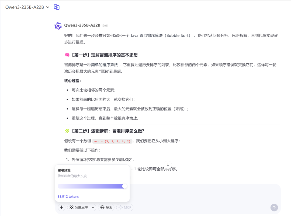The height and width of the screenshot is (216, 291).
Task: Open the Qwen3-235B-A22B model selector dropdown
Action: [x=27, y=7]
